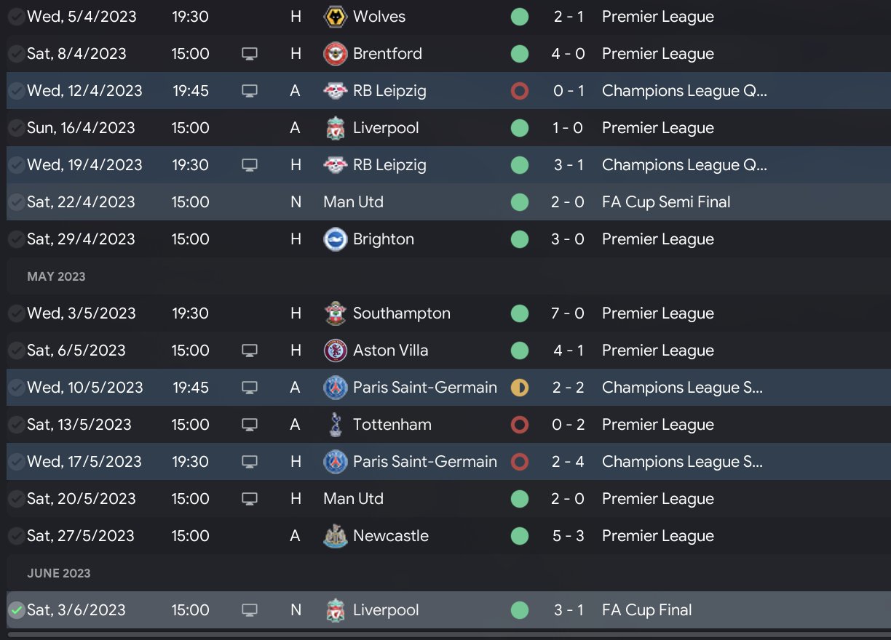Click the Brentford club crest
Viewport: 891px width, 640px height.
(x=335, y=54)
